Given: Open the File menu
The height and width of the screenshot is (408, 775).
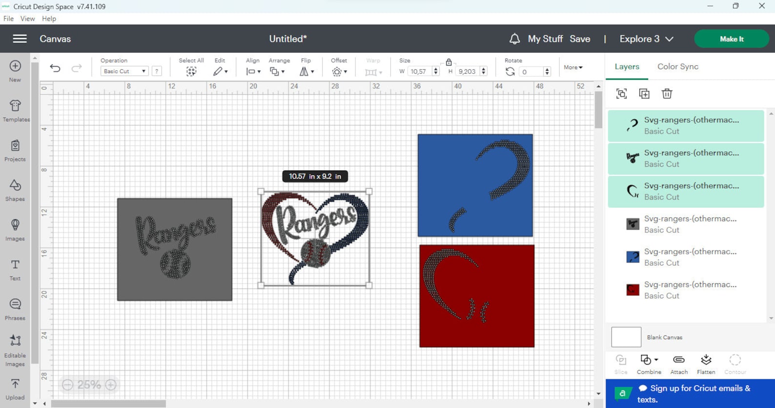Looking at the screenshot, I should (x=8, y=19).
